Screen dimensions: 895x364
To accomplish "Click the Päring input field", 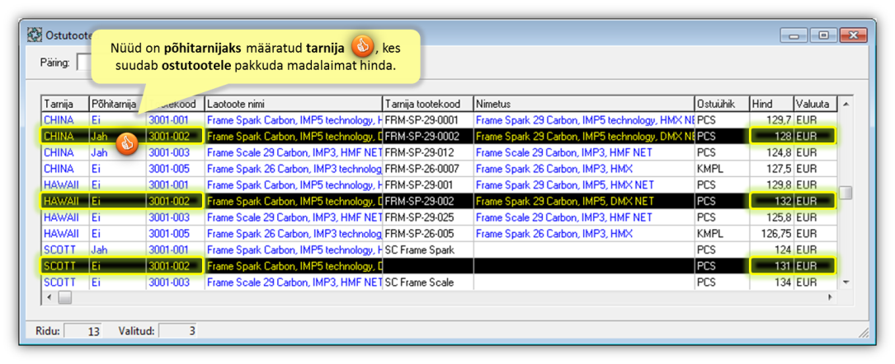I will 84,63.
